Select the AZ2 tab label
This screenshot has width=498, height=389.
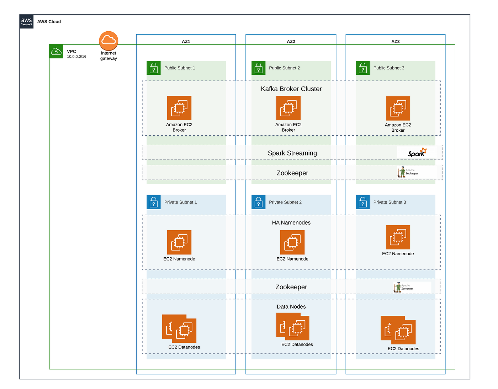coord(291,41)
